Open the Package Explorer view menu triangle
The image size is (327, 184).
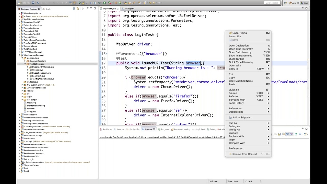[87, 8]
